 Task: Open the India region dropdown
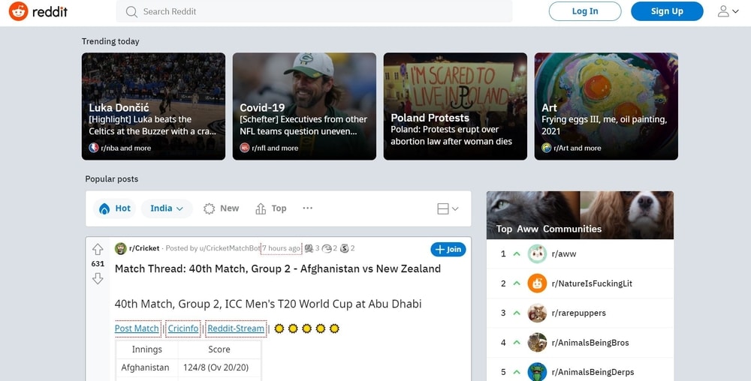pos(167,208)
